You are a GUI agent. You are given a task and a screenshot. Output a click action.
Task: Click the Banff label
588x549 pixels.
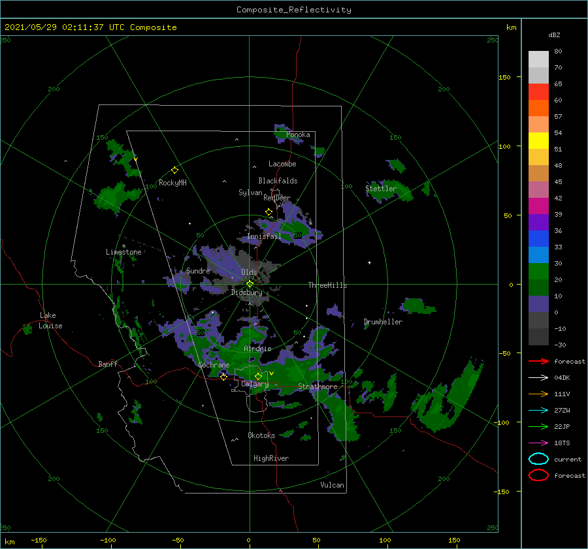click(x=108, y=364)
